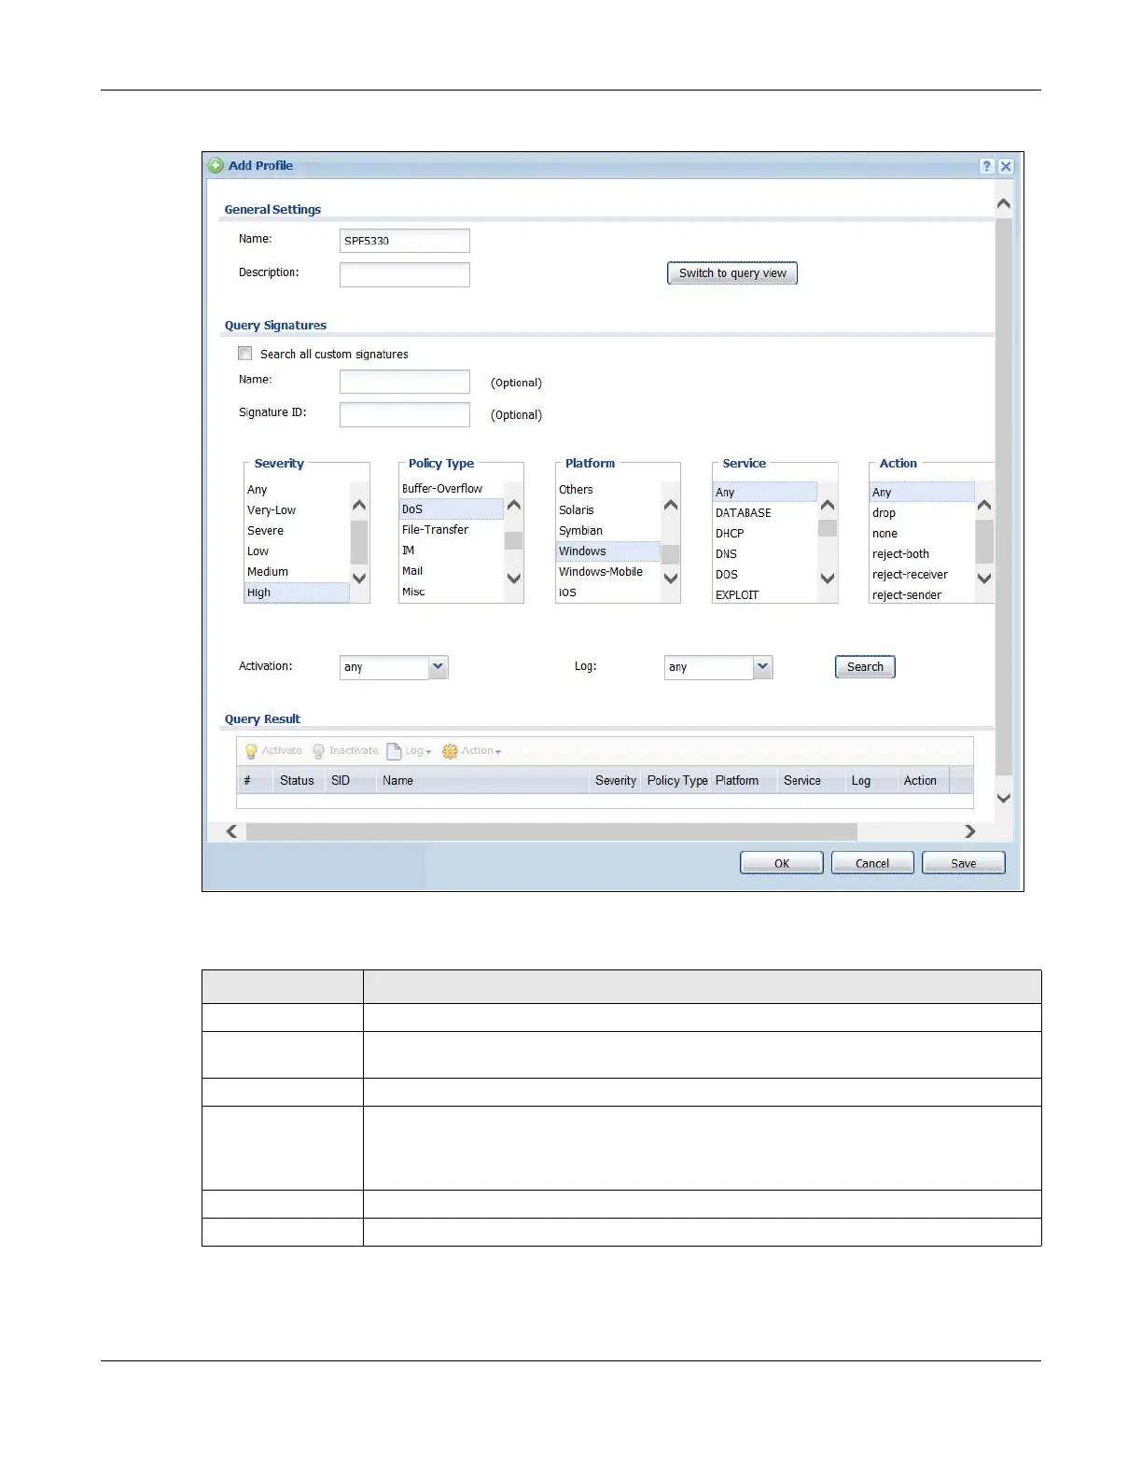Click the Activate lightbulb icon
1142x1478 pixels.
[251, 751]
